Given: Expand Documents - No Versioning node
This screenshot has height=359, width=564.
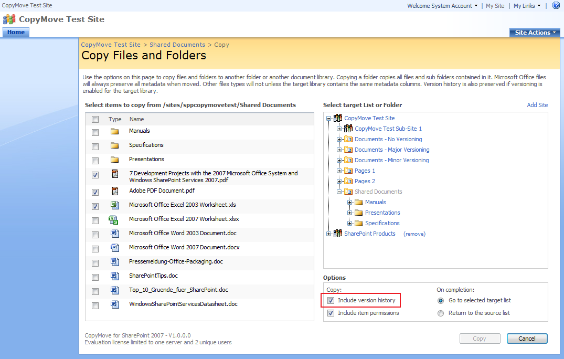Looking at the screenshot, I should coord(339,139).
